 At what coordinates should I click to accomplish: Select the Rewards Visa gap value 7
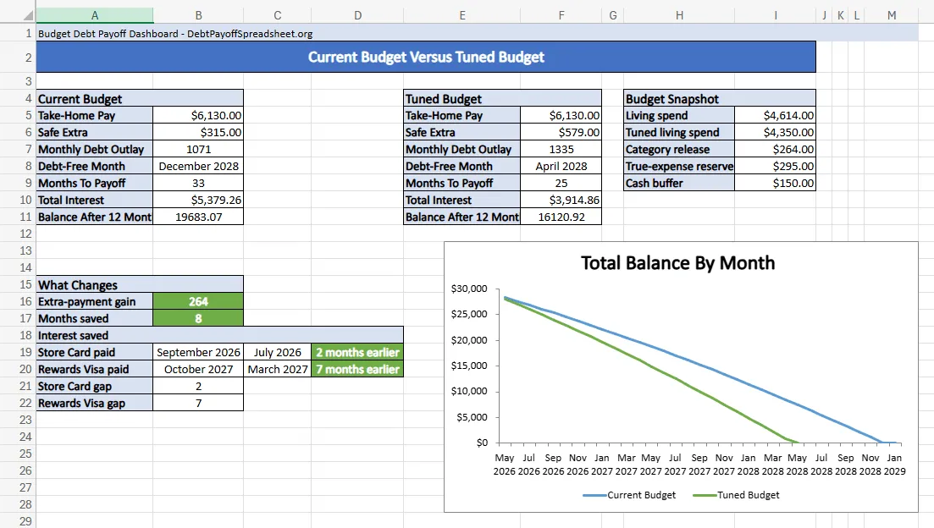[198, 403]
